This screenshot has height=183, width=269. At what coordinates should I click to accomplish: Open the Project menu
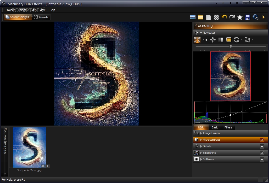pos(10,10)
